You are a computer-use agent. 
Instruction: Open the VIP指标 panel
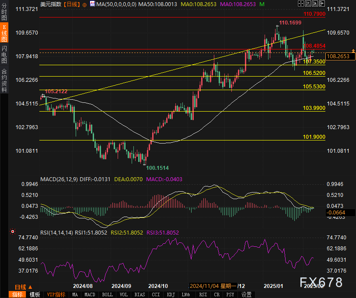point(56,294)
